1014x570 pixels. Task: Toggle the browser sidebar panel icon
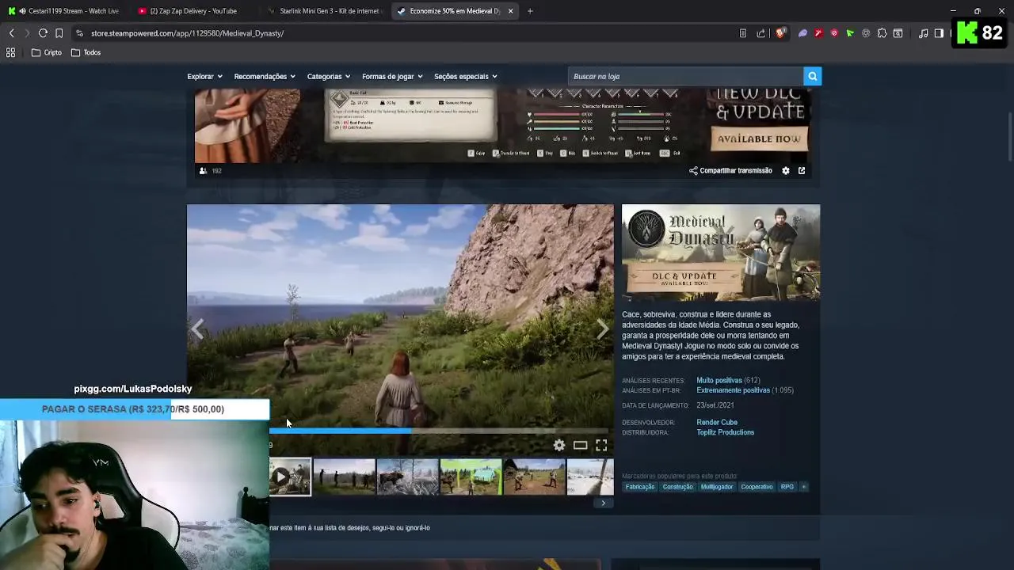[x=939, y=33]
